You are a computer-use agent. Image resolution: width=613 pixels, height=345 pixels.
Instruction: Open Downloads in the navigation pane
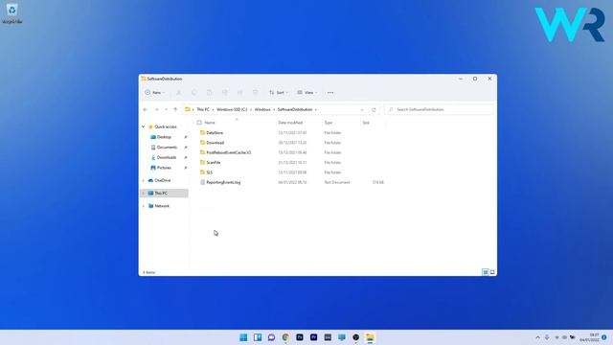pyautogui.click(x=166, y=157)
